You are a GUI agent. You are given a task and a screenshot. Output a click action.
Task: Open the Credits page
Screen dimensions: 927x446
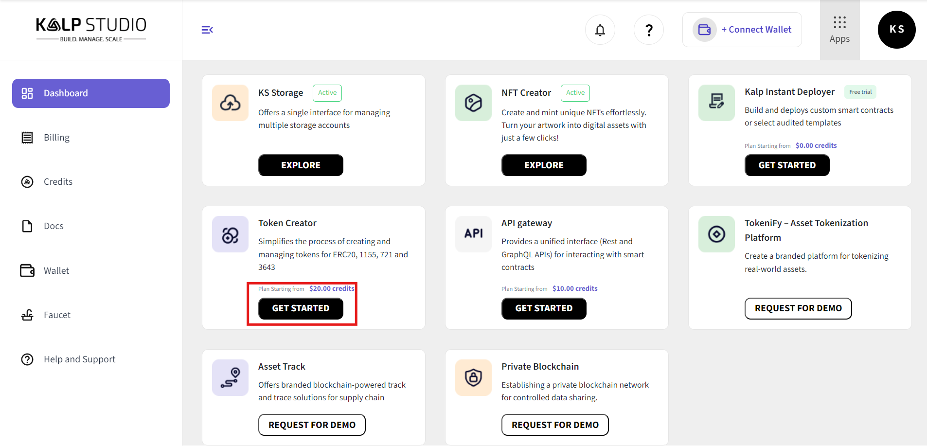[x=58, y=182]
